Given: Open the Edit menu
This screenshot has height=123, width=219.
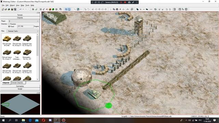Looking at the screenshot, I should click(x=7, y=5).
